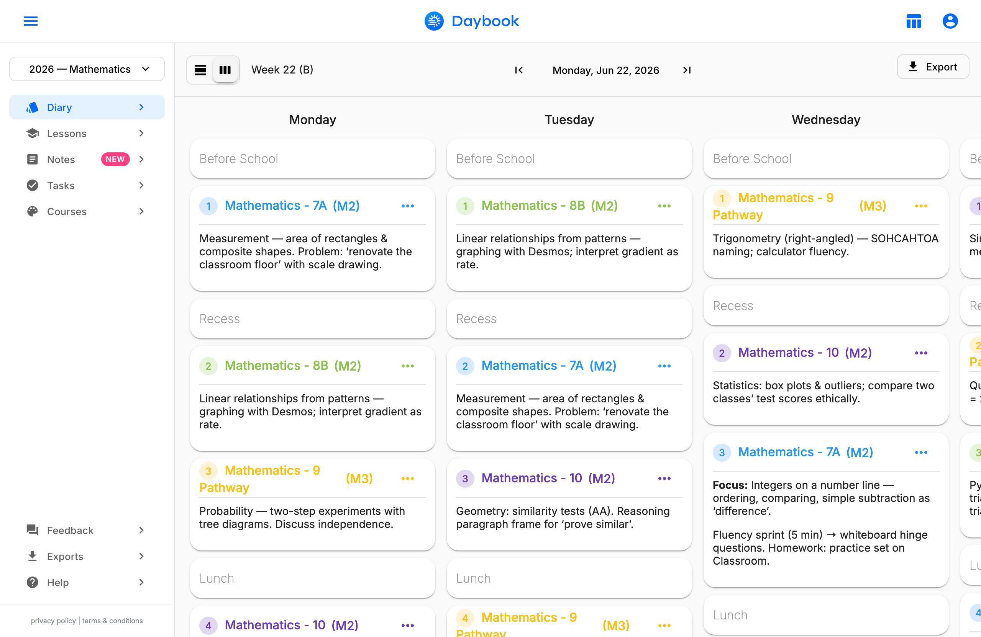Expand the Courses chevron
Image resolution: width=981 pixels, height=637 pixels.
point(141,212)
